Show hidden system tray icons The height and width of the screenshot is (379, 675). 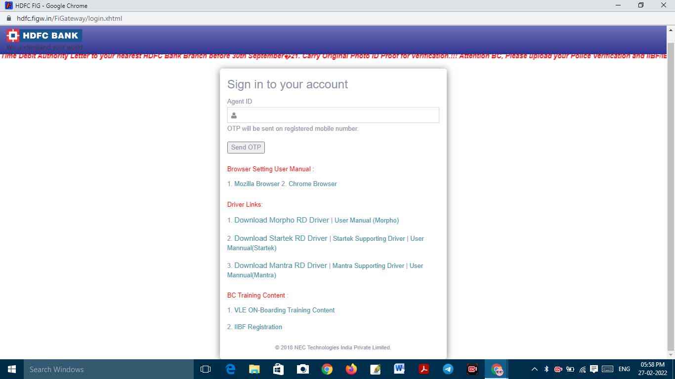(534, 369)
